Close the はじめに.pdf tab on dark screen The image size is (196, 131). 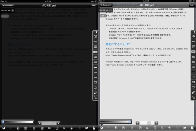13,11
